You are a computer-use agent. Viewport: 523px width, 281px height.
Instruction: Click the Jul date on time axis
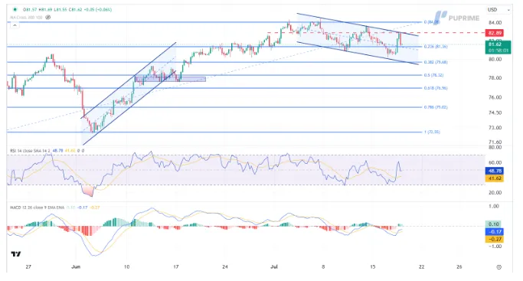tap(274, 266)
